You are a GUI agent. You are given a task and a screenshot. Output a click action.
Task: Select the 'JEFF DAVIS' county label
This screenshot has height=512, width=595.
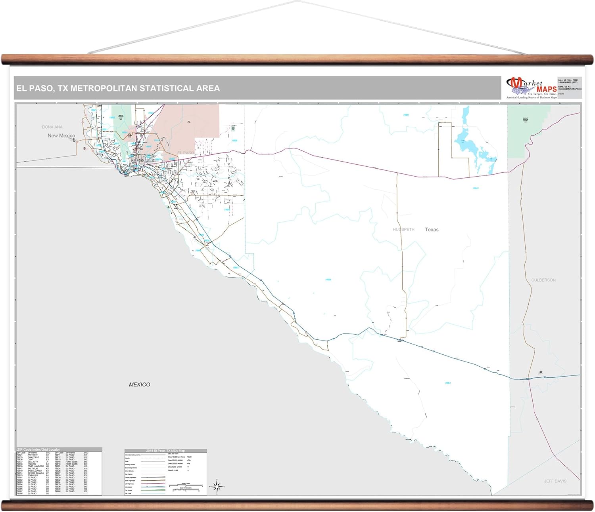tap(555, 481)
